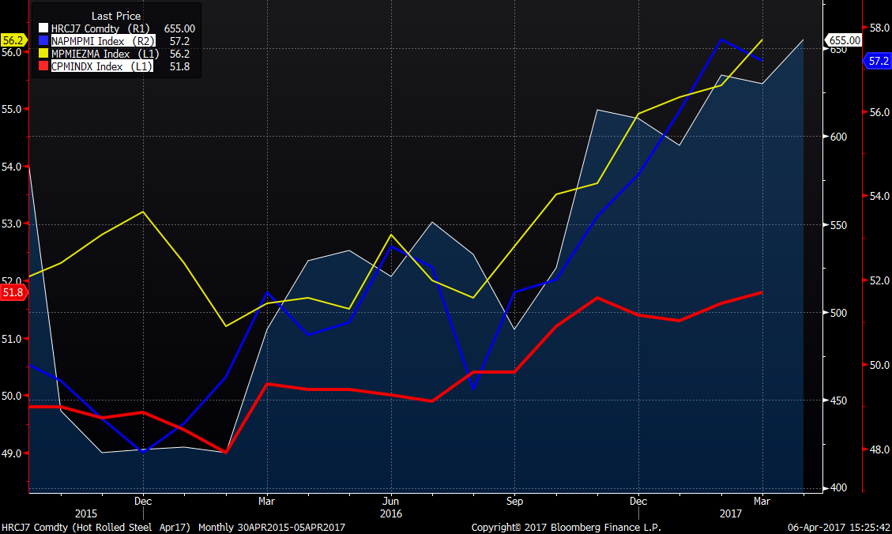892x534 pixels.
Task: Click the blue NAPMPMI Index legend swatch
Action: [43, 41]
